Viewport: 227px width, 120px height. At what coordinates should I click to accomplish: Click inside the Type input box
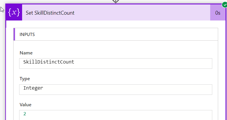point(116,89)
